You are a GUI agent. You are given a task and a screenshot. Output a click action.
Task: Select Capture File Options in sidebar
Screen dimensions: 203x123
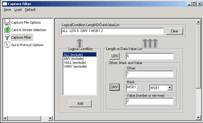click(x=26, y=22)
